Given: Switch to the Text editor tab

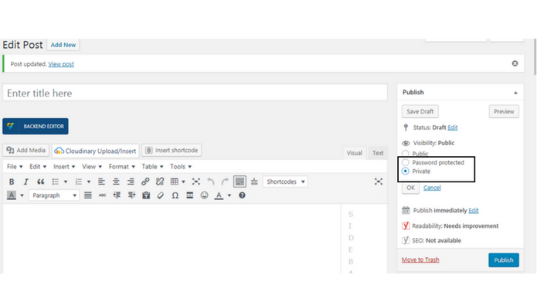Looking at the screenshot, I should coord(378,153).
